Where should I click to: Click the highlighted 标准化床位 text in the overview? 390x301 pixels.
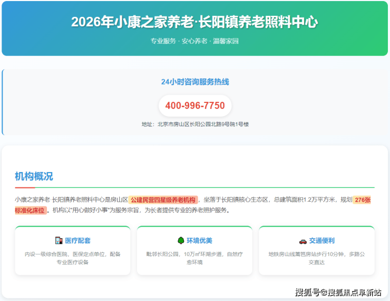point(31,210)
